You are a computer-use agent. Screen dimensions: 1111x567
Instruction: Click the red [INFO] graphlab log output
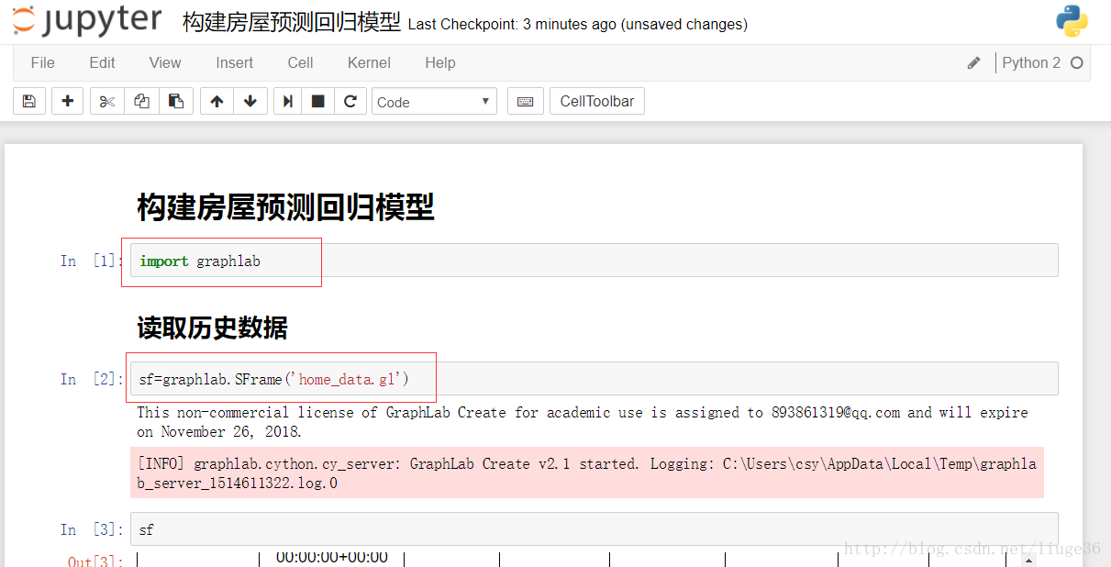click(x=587, y=473)
